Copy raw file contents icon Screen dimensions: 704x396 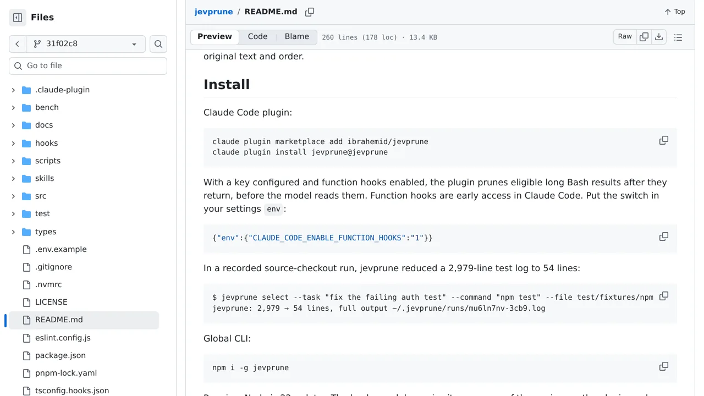[644, 37]
